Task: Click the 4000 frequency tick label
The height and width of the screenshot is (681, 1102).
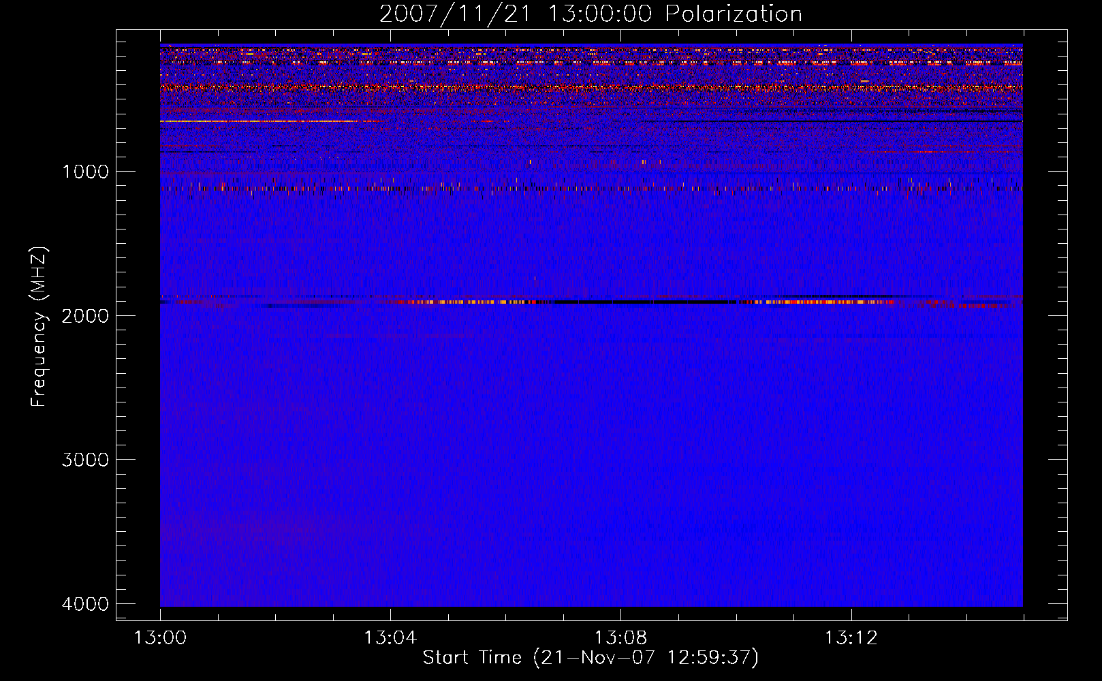Action: click(85, 603)
